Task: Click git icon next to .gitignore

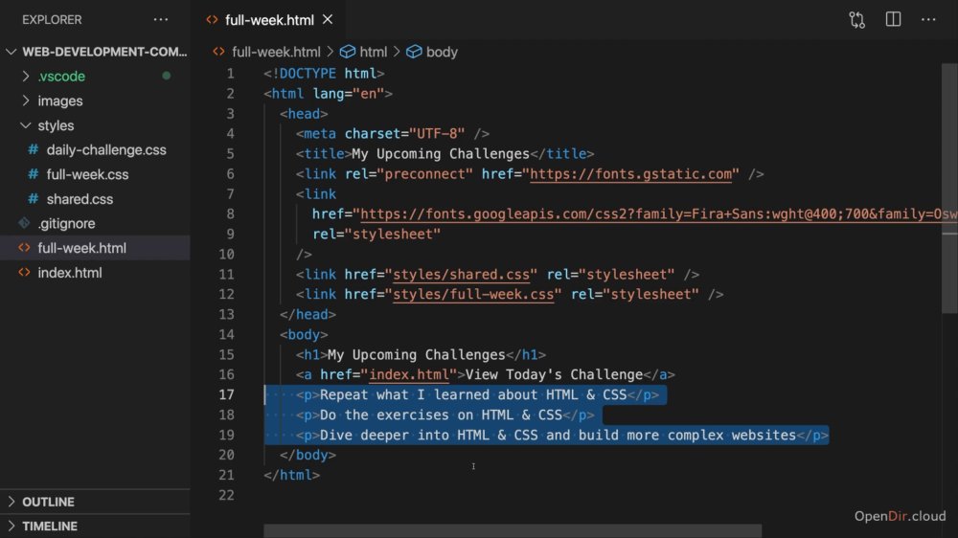Action: tap(24, 223)
